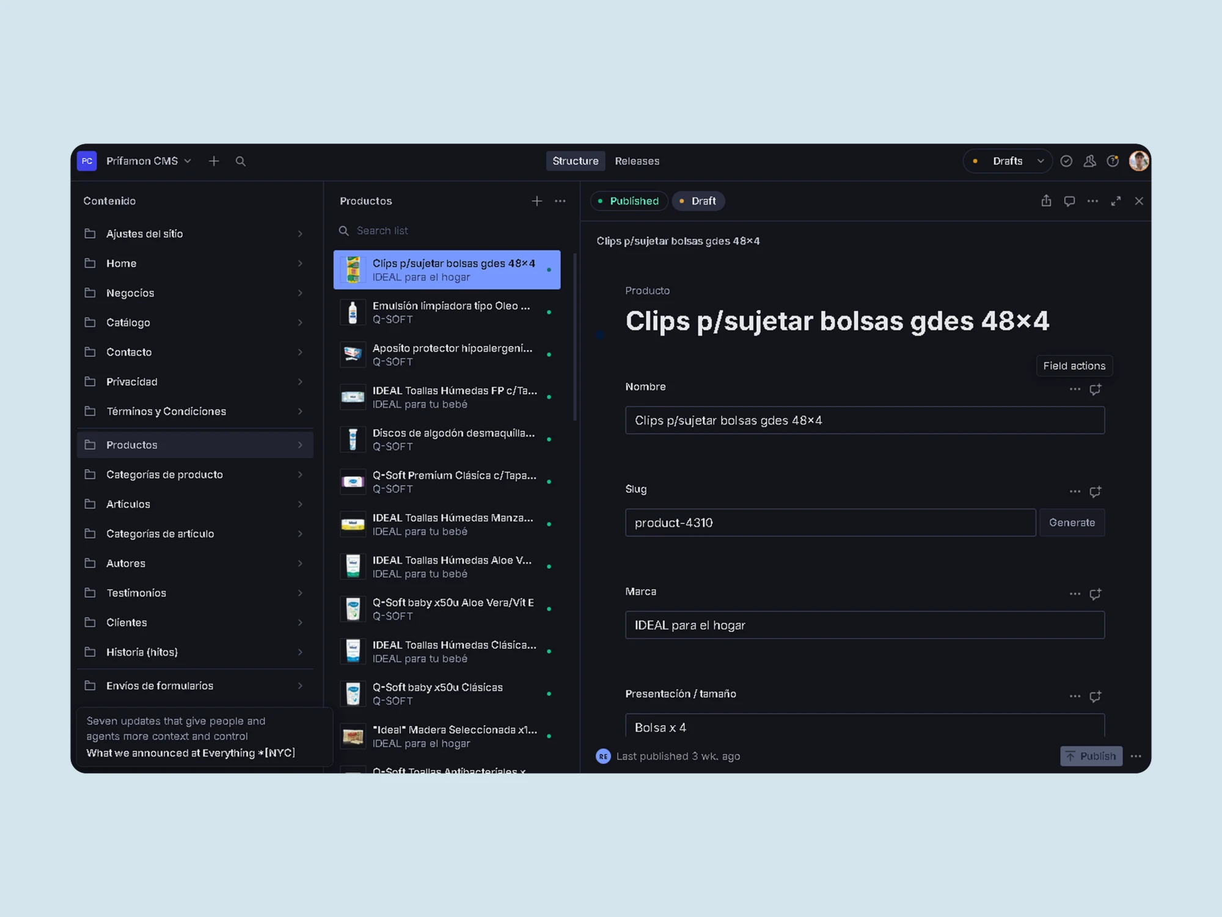Image resolution: width=1222 pixels, height=917 pixels.
Task: Add comment on Marca field
Action: [x=1096, y=594]
